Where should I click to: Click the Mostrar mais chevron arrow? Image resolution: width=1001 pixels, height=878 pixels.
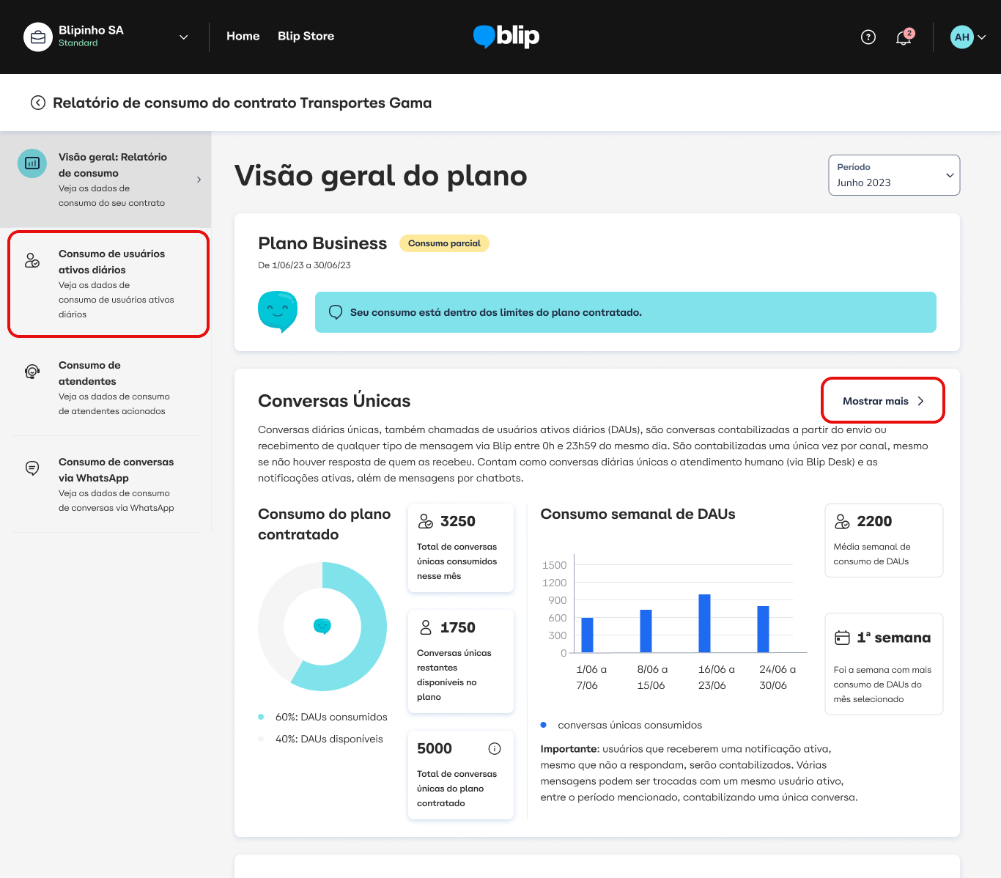(921, 401)
